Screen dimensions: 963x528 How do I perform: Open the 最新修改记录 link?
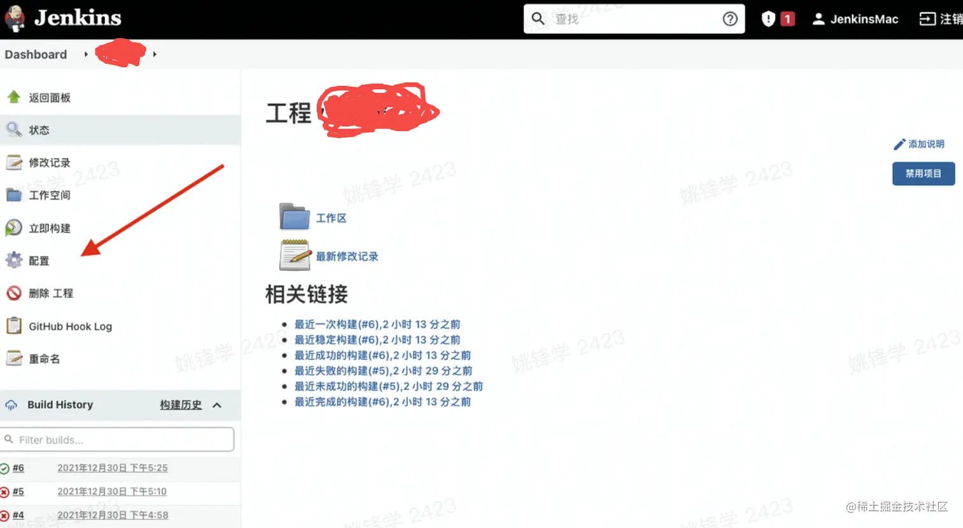[347, 257]
